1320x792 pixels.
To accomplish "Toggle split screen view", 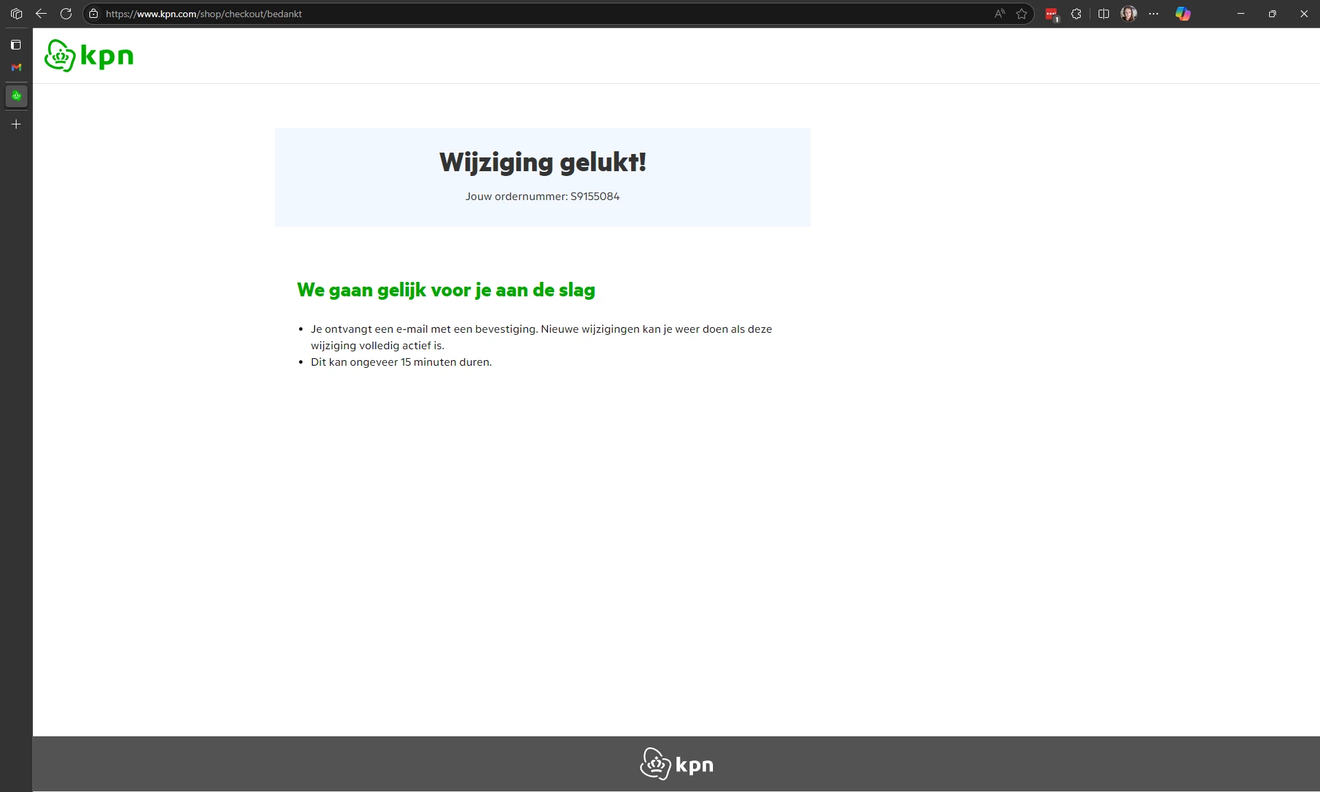I will 1103,14.
